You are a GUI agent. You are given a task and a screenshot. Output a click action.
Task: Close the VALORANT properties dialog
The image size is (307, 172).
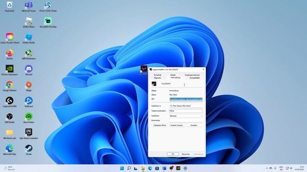coord(203,69)
